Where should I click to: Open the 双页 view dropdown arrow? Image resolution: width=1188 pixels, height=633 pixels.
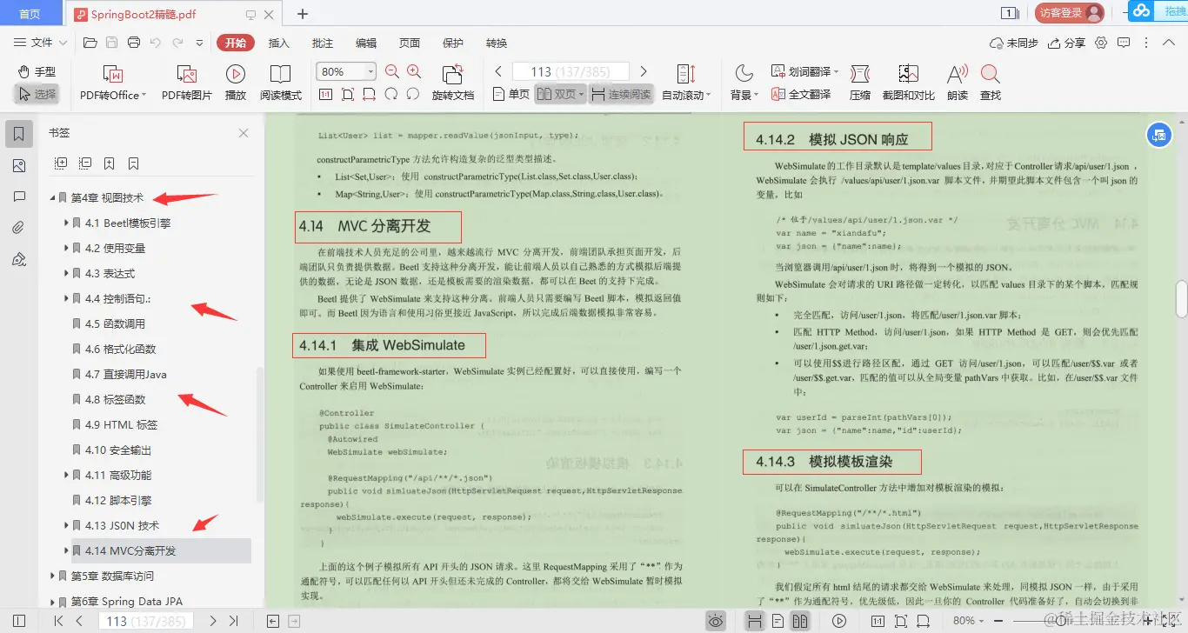pos(583,94)
